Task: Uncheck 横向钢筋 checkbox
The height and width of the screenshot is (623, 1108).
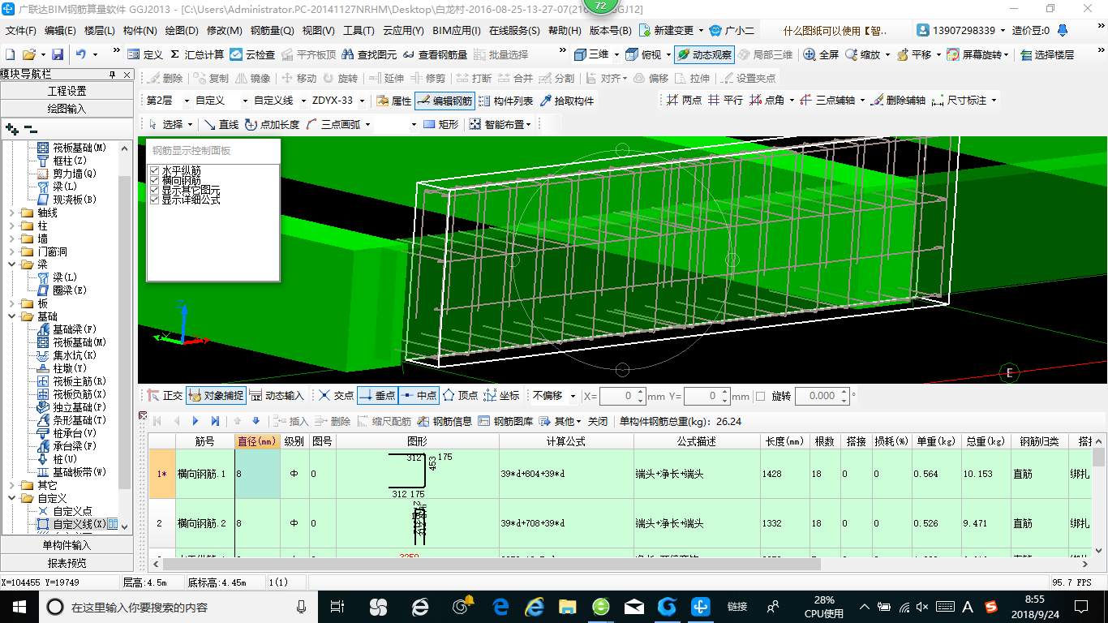Action: [x=155, y=180]
